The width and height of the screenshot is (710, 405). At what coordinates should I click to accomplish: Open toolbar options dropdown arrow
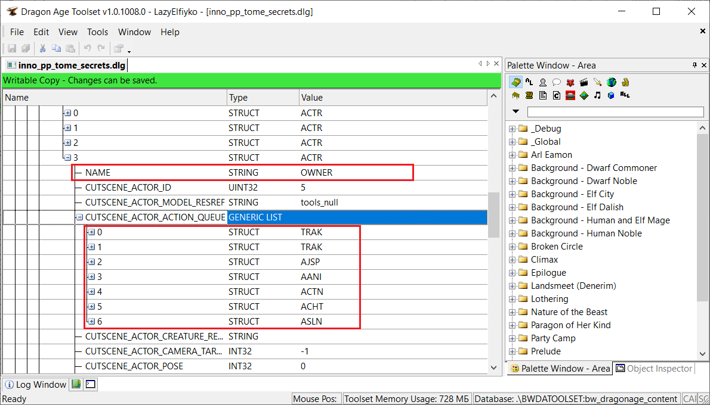129,51
